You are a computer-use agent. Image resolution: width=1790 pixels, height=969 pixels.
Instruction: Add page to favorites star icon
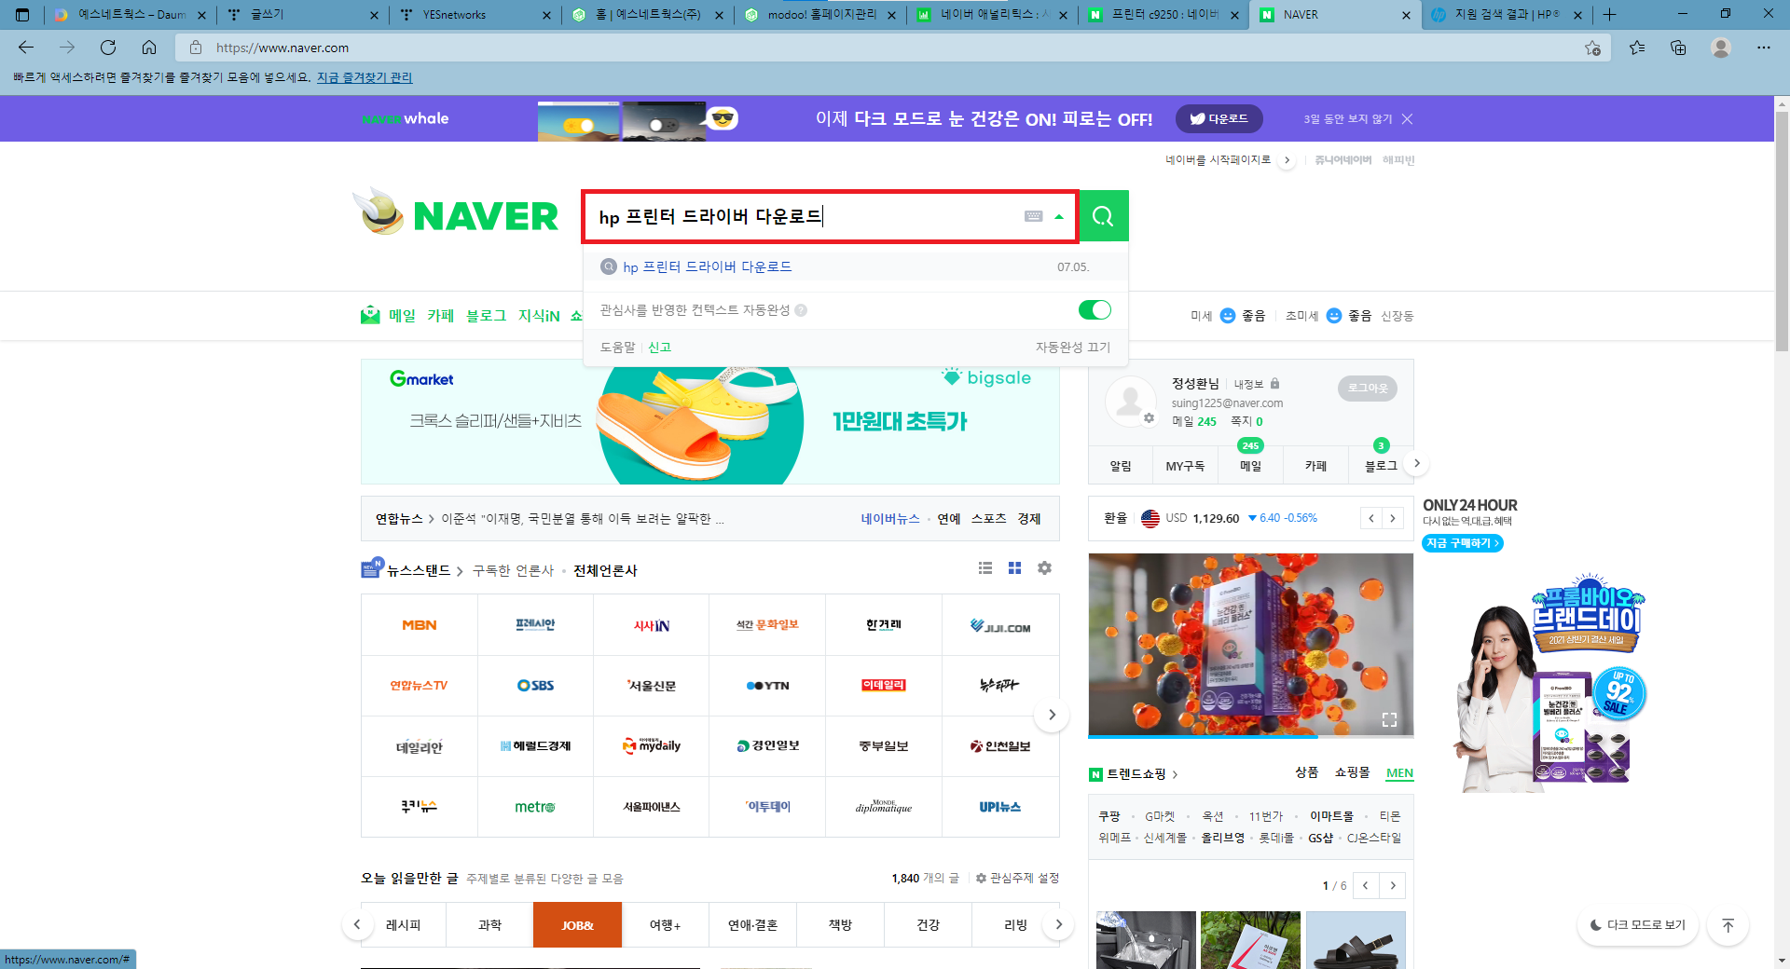pos(1592,48)
